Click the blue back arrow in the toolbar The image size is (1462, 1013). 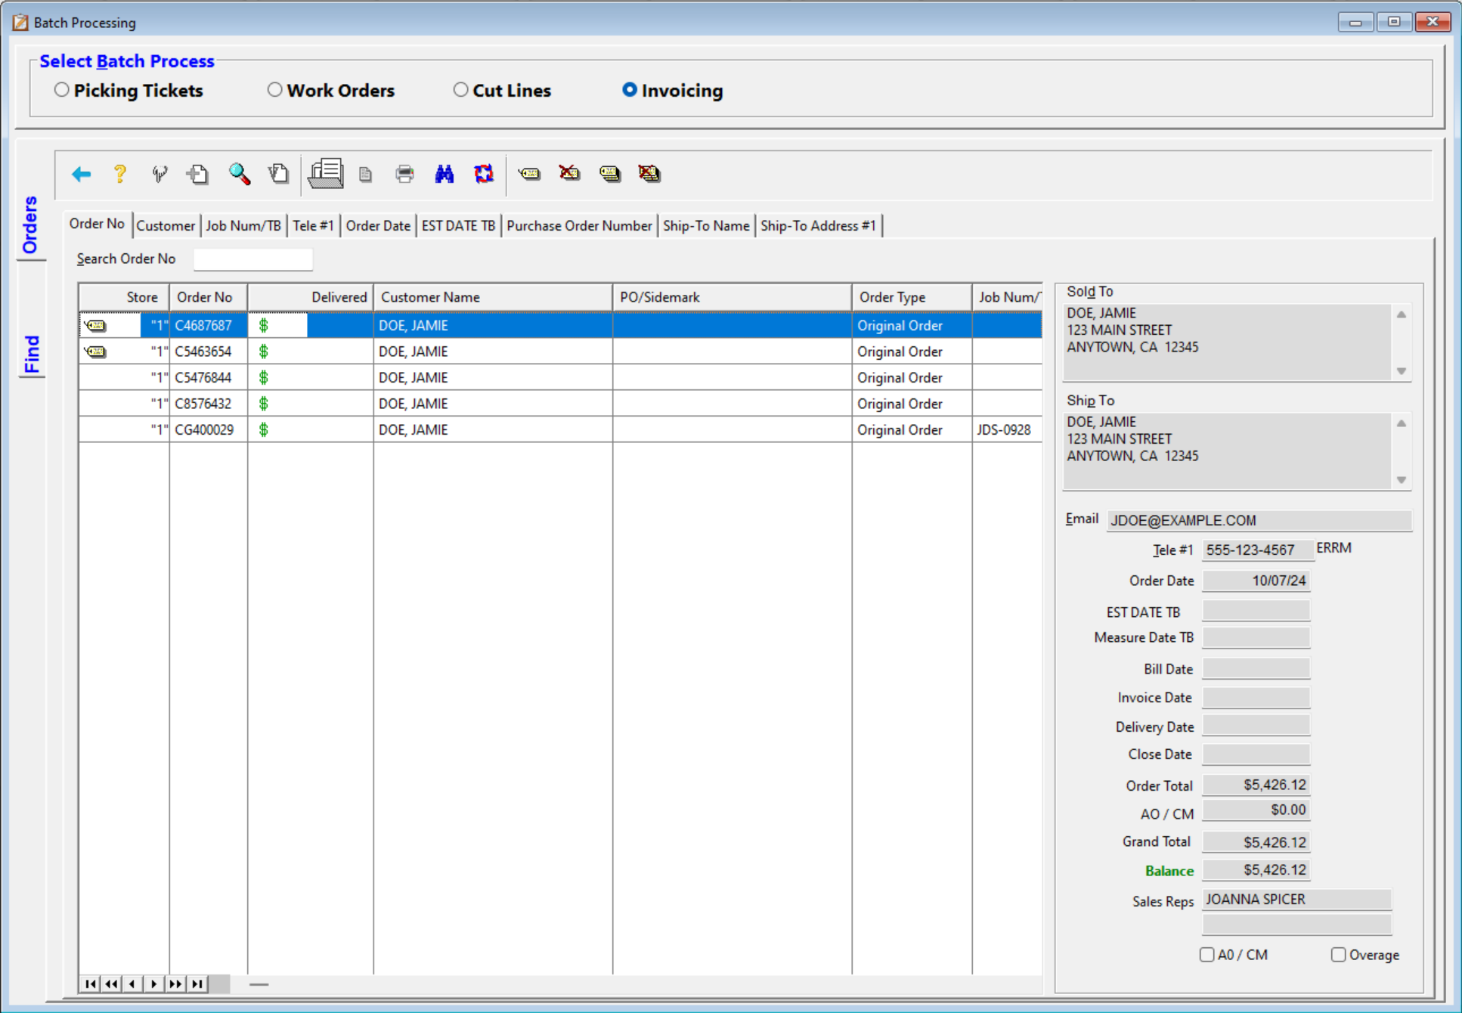point(81,174)
